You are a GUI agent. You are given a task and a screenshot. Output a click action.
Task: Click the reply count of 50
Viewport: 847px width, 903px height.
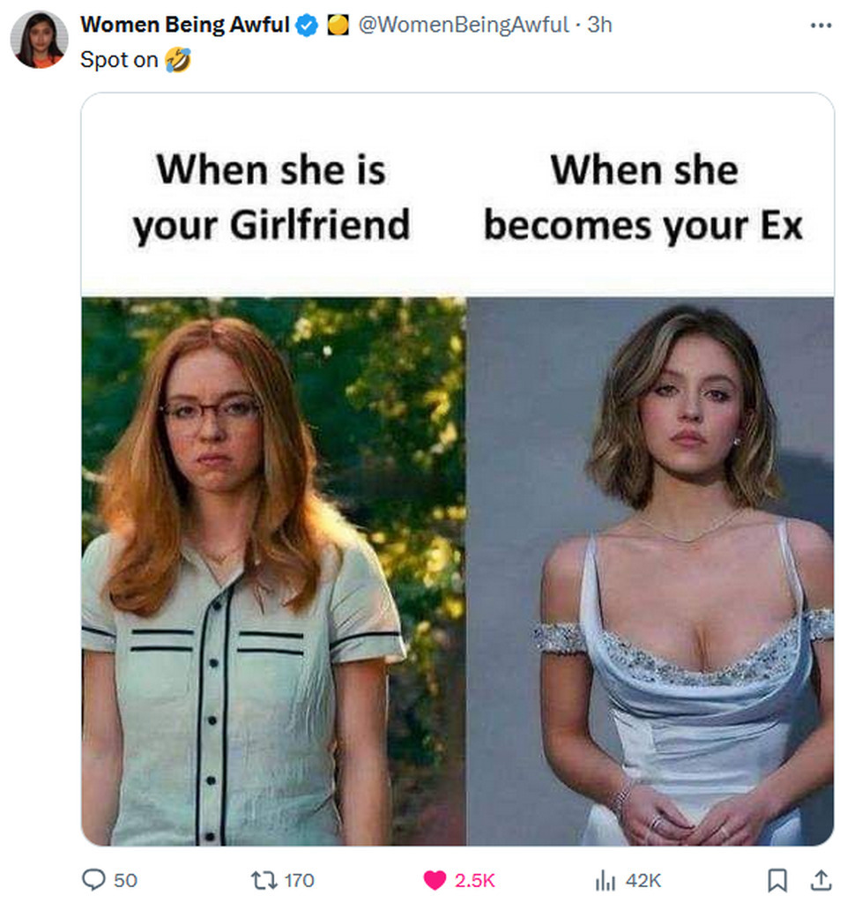(x=126, y=879)
